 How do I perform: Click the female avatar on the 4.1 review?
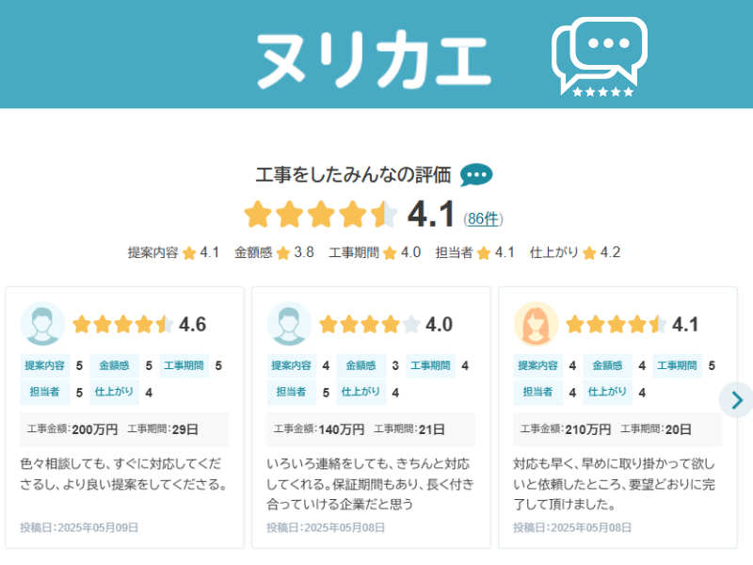(x=536, y=324)
